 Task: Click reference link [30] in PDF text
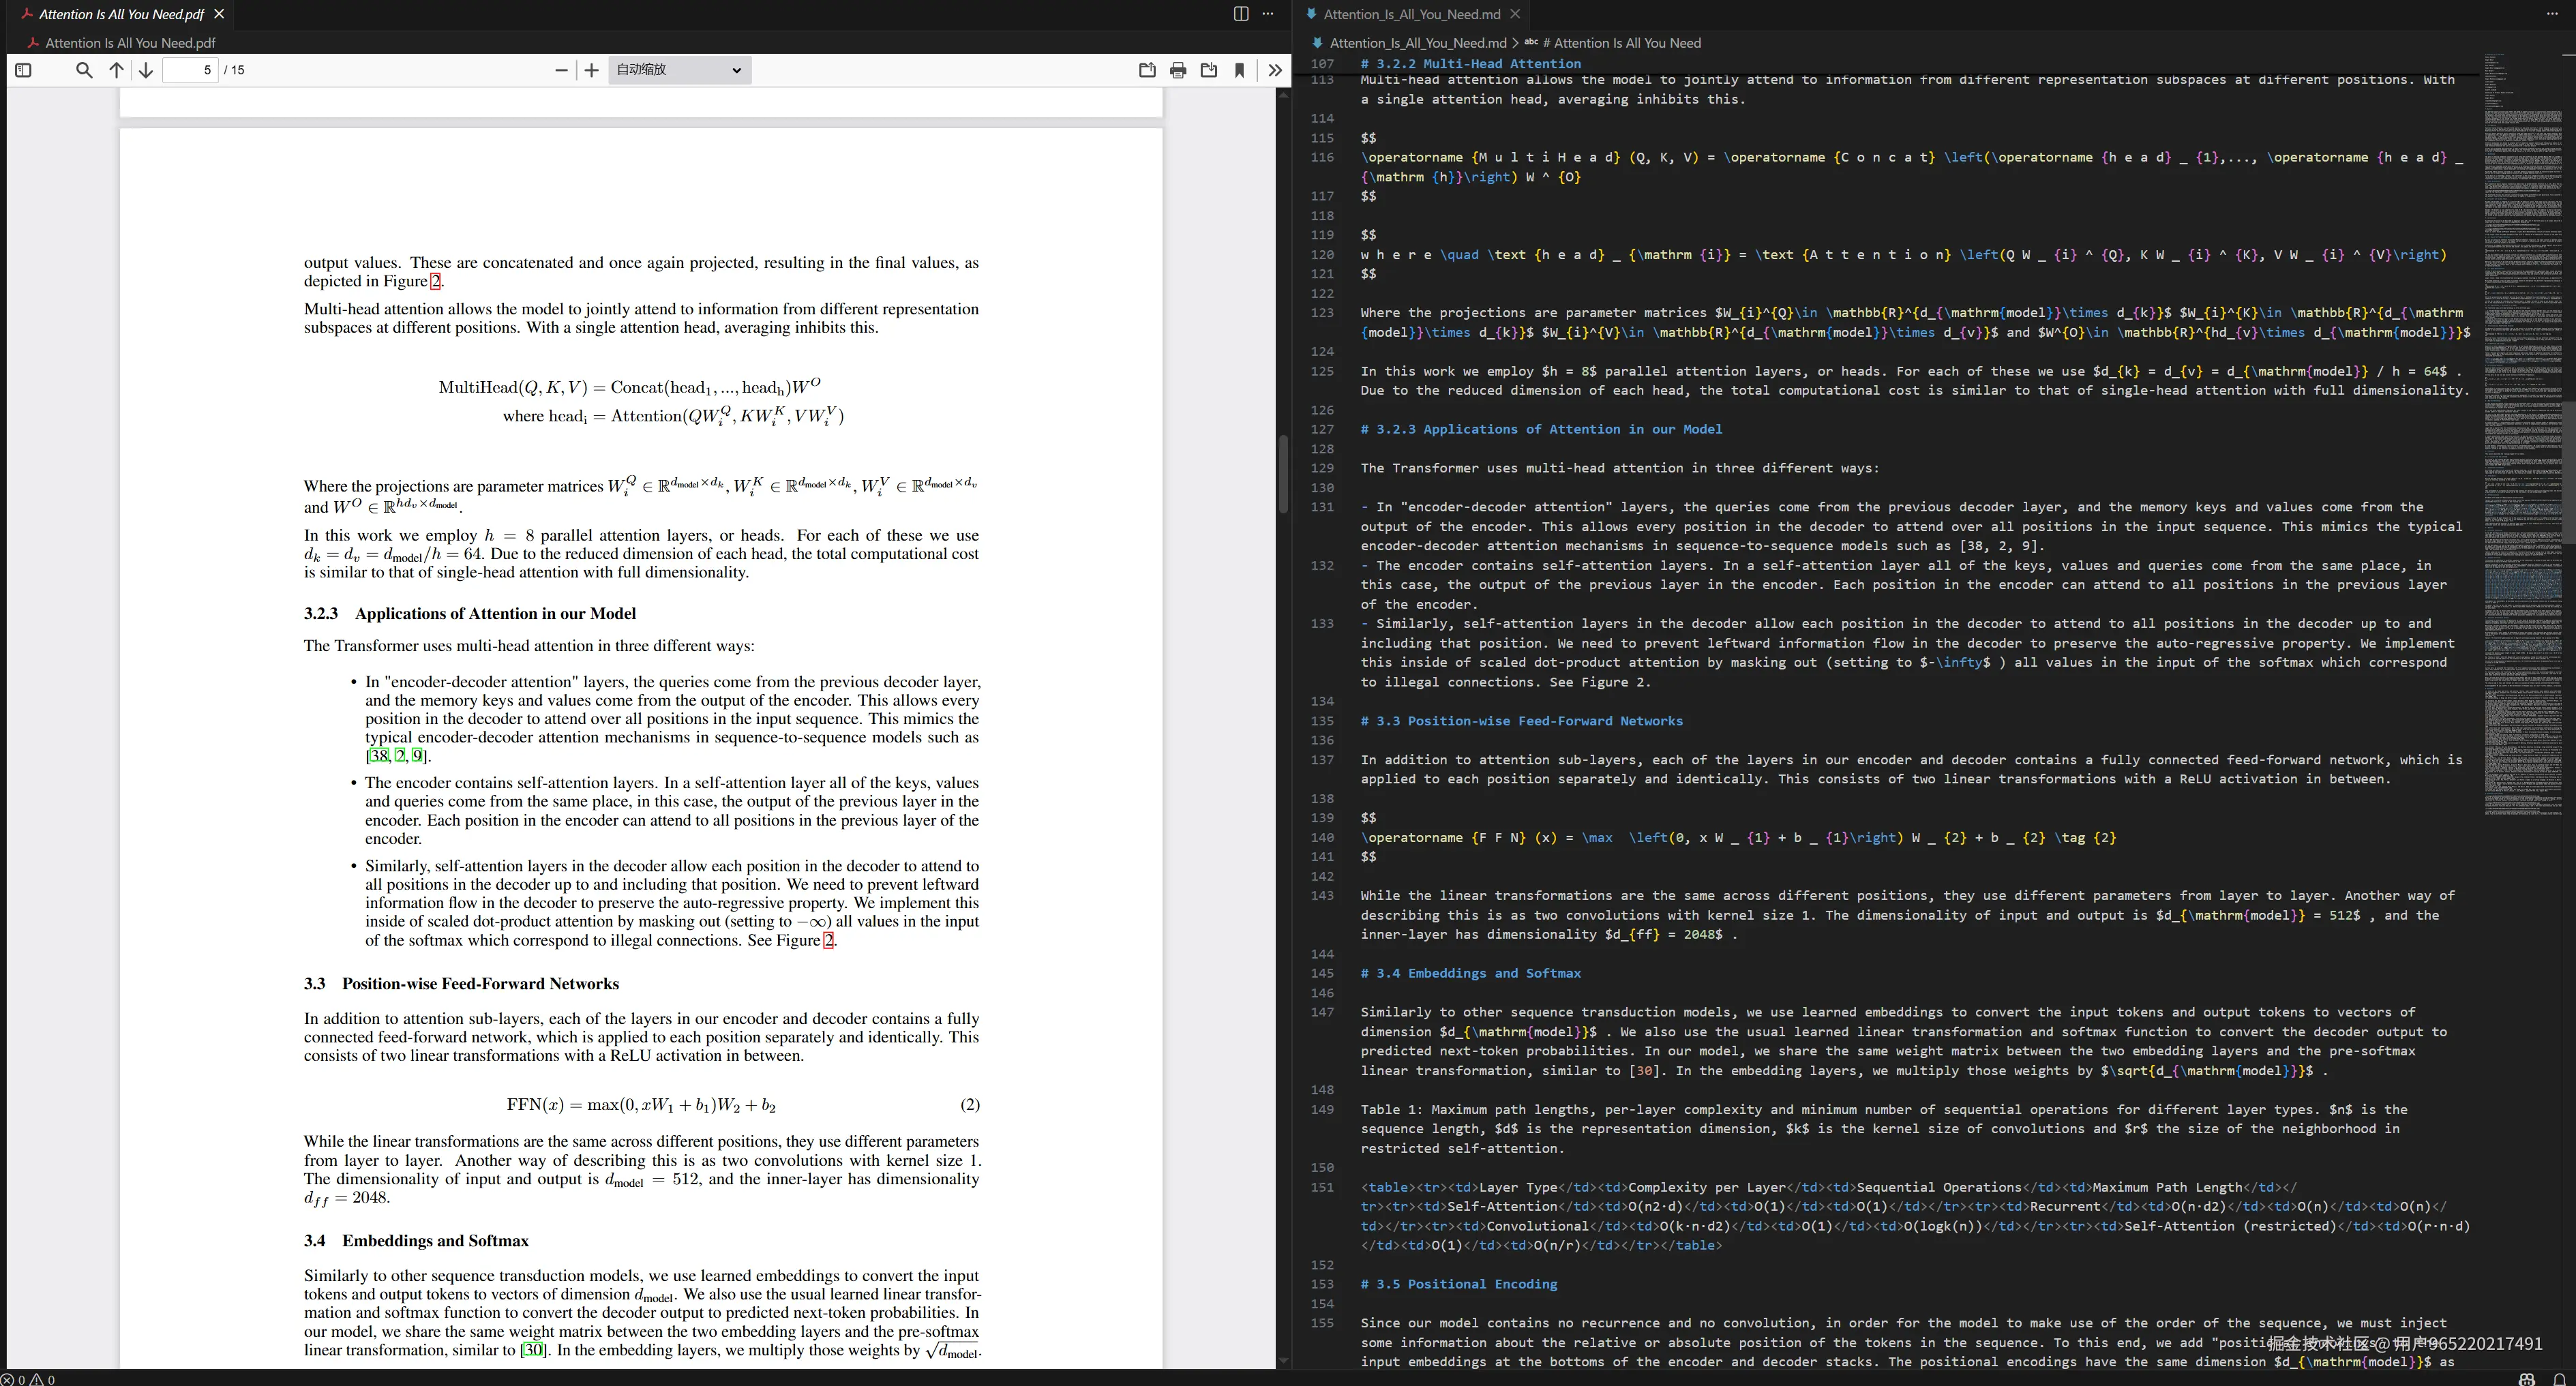533,1350
